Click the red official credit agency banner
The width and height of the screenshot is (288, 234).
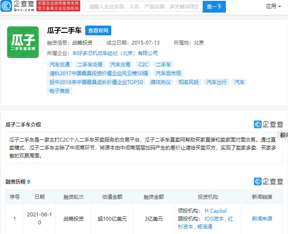point(58,6)
